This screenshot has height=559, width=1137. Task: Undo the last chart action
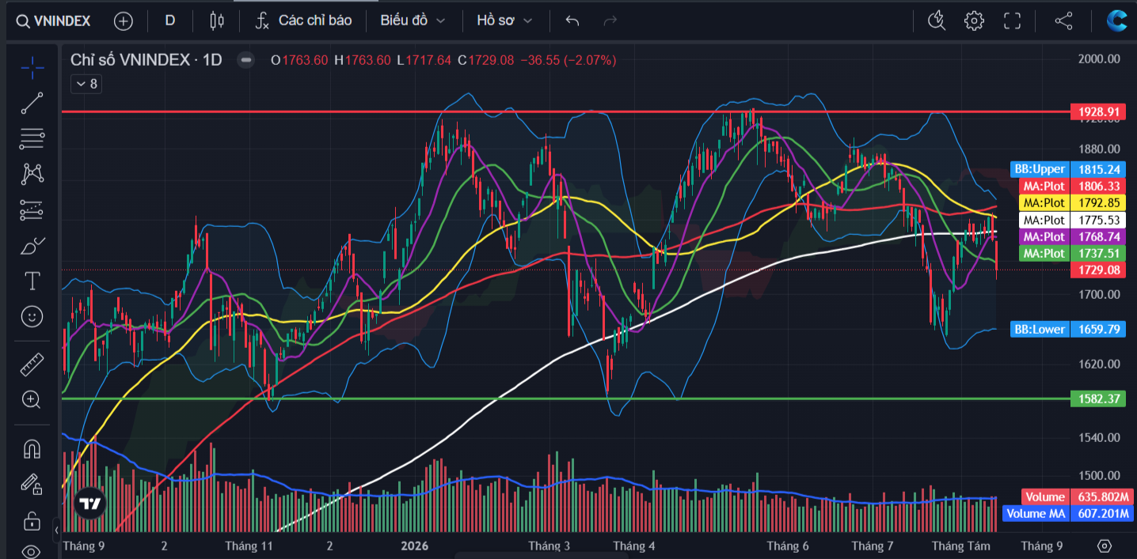[572, 21]
